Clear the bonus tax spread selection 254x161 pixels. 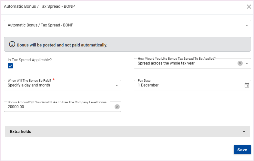240,63
